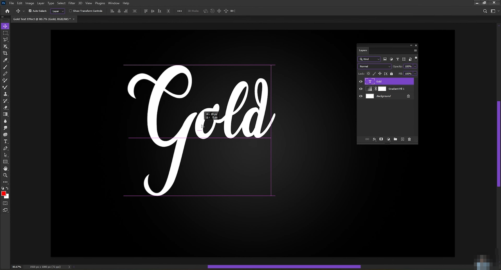Open the Normal blend mode dropdown

pos(375,67)
